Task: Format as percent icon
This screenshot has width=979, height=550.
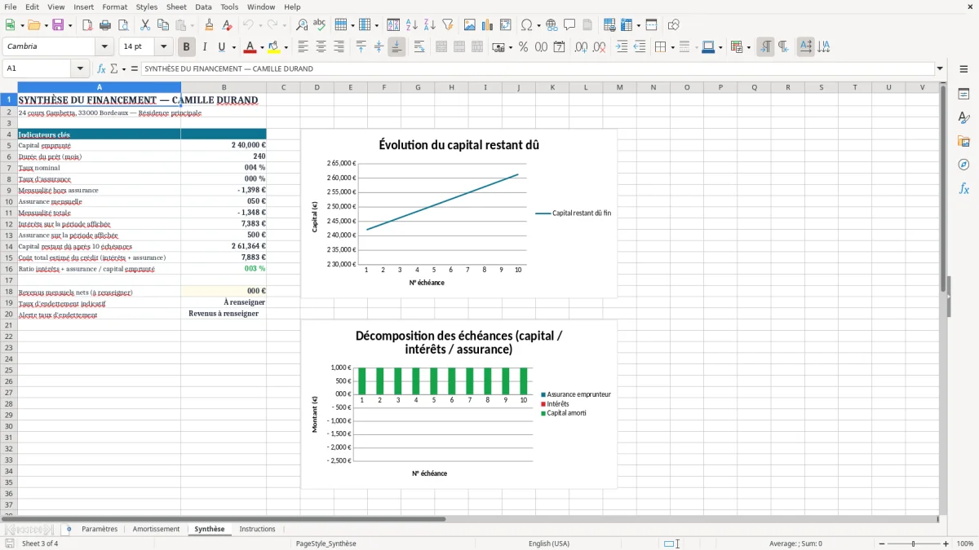Action: pos(523,47)
